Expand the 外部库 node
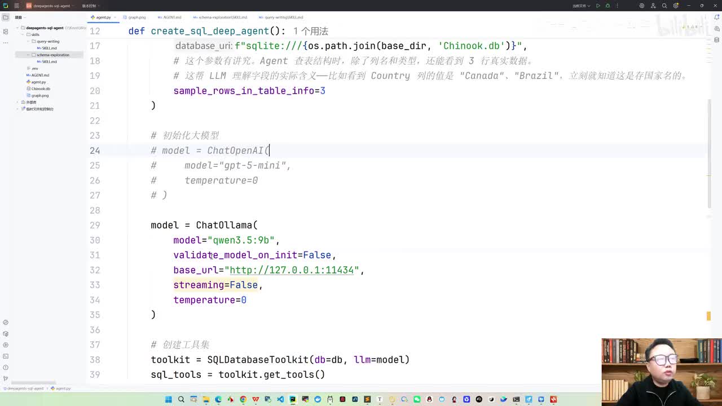The image size is (722, 406). 17,102
